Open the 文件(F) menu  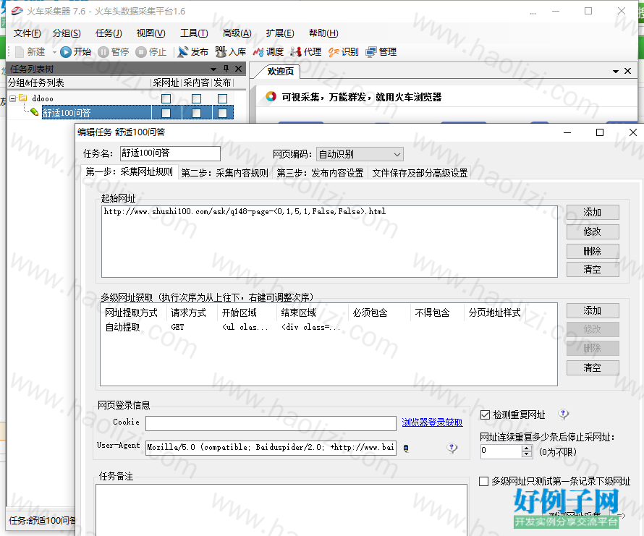point(27,33)
